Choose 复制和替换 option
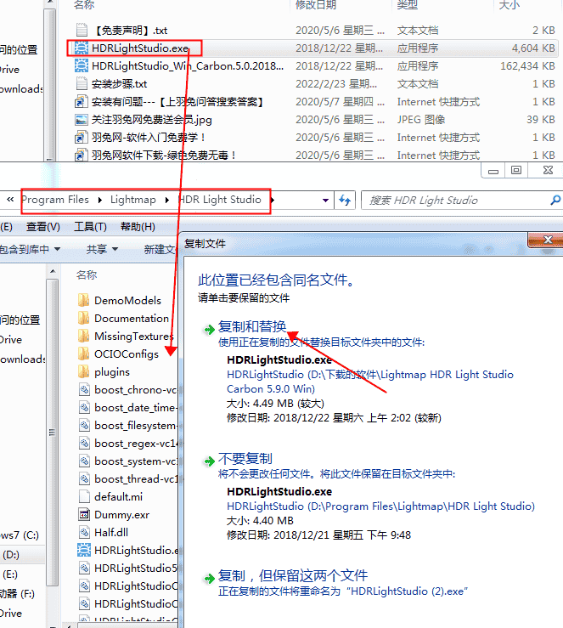The image size is (563, 628). click(252, 327)
